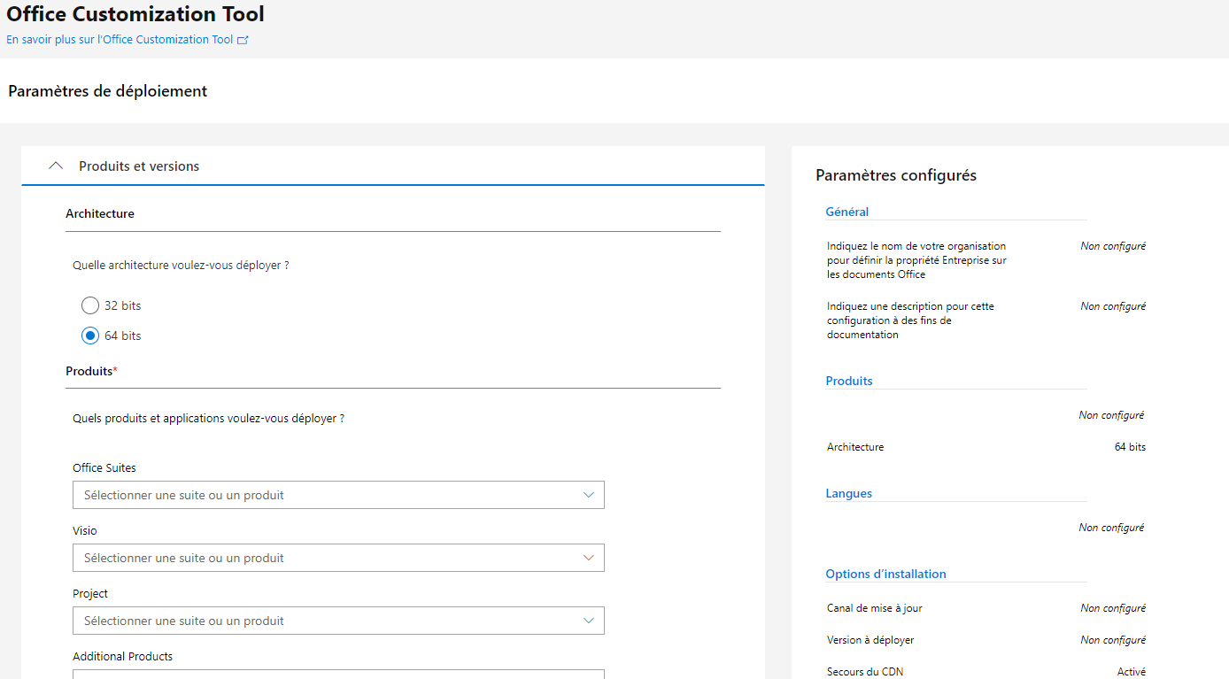This screenshot has width=1229, height=679.
Task: Click the collapse caret above Architecture
Action: click(x=56, y=165)
